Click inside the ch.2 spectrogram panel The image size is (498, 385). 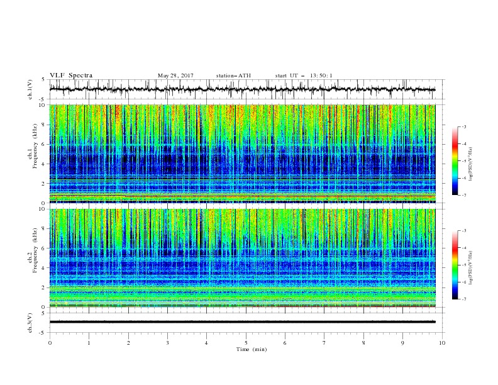click(242, 258)
